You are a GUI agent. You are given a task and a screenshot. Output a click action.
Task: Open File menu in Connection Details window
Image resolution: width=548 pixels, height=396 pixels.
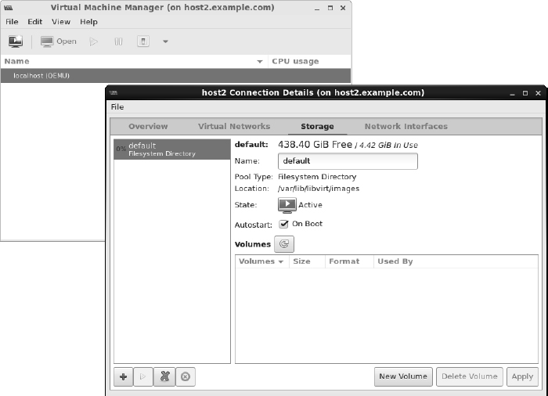[117, 107]
